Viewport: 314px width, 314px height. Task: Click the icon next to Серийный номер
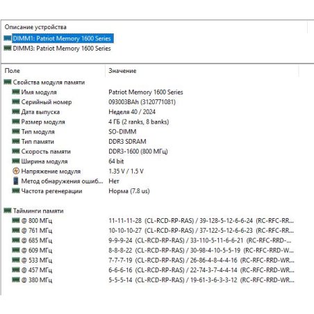(x=16, y=101)
